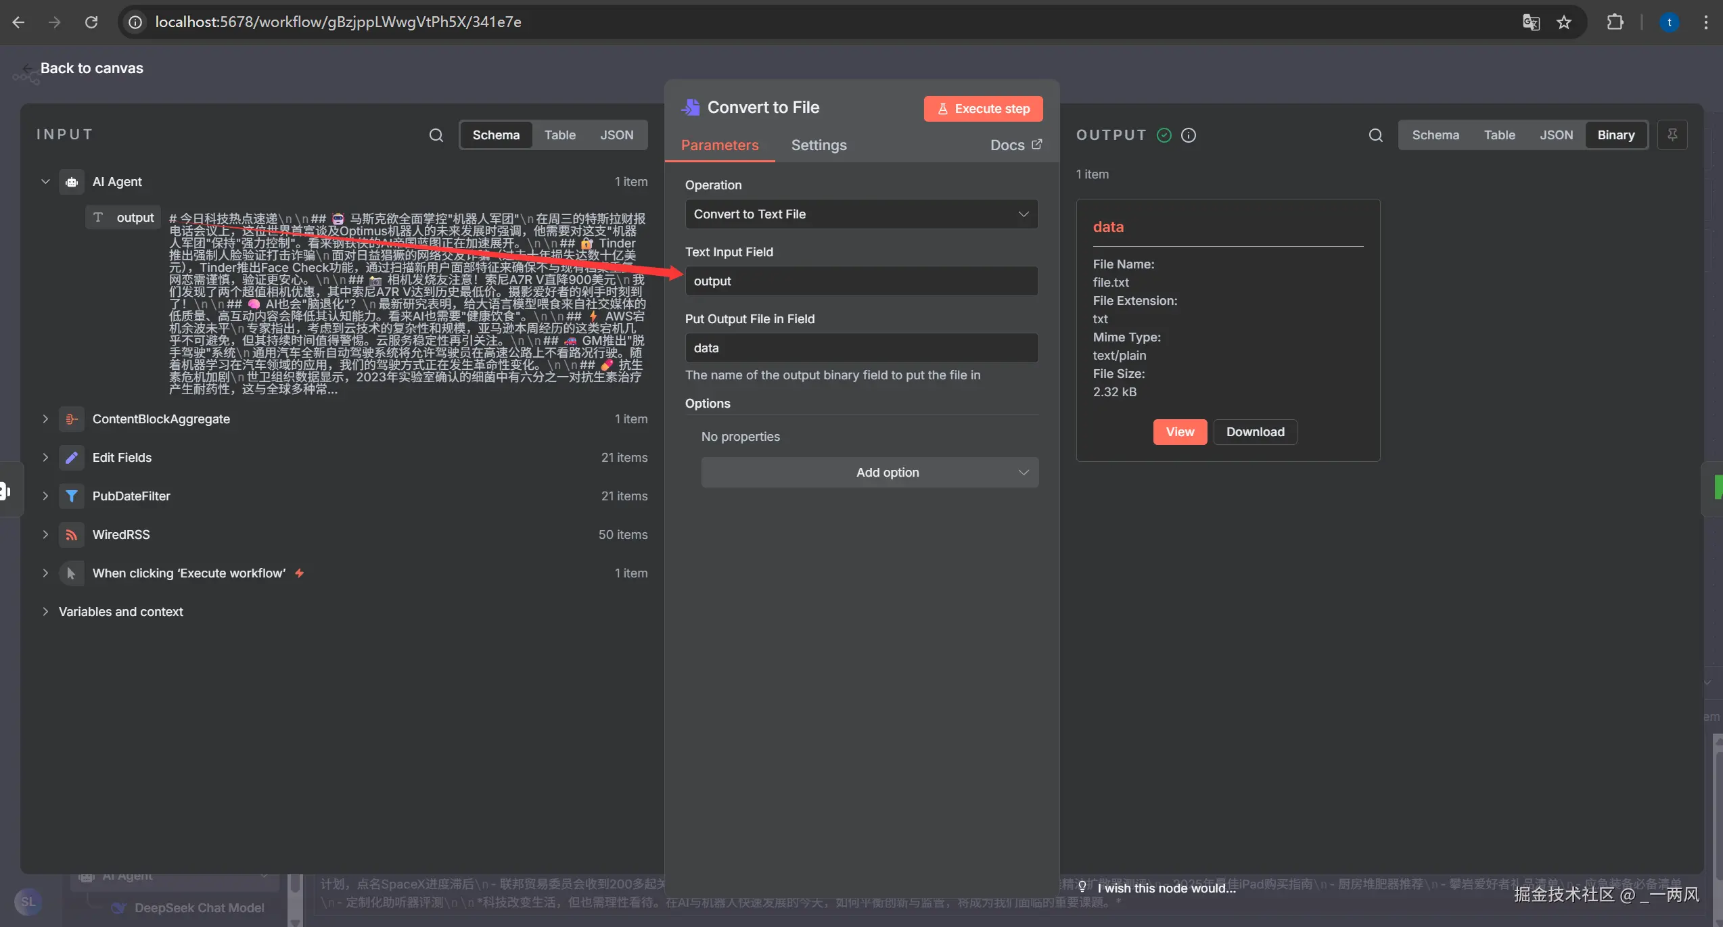Screen dimensions: 1723x927
Task: Open the Operation dropdown
Action: 861,214
